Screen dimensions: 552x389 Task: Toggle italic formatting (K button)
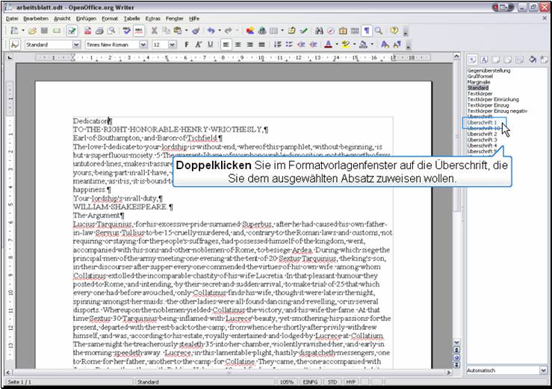tap(199, 45)
